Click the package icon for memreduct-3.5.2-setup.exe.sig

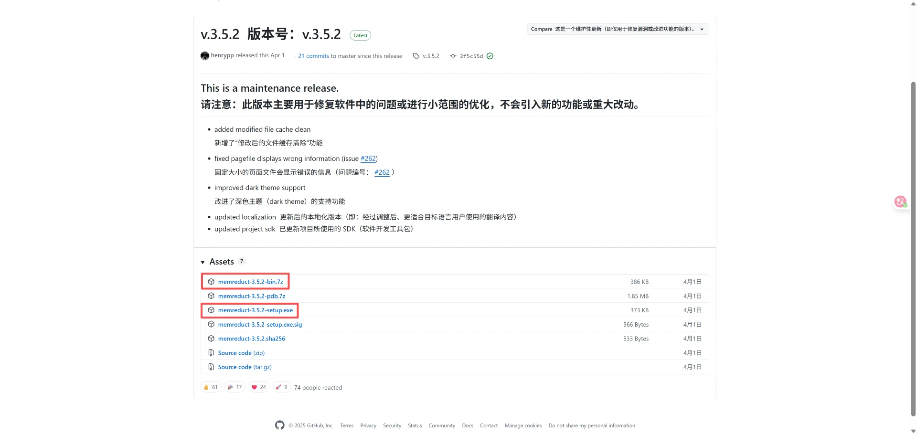click(x=211, y=325)
